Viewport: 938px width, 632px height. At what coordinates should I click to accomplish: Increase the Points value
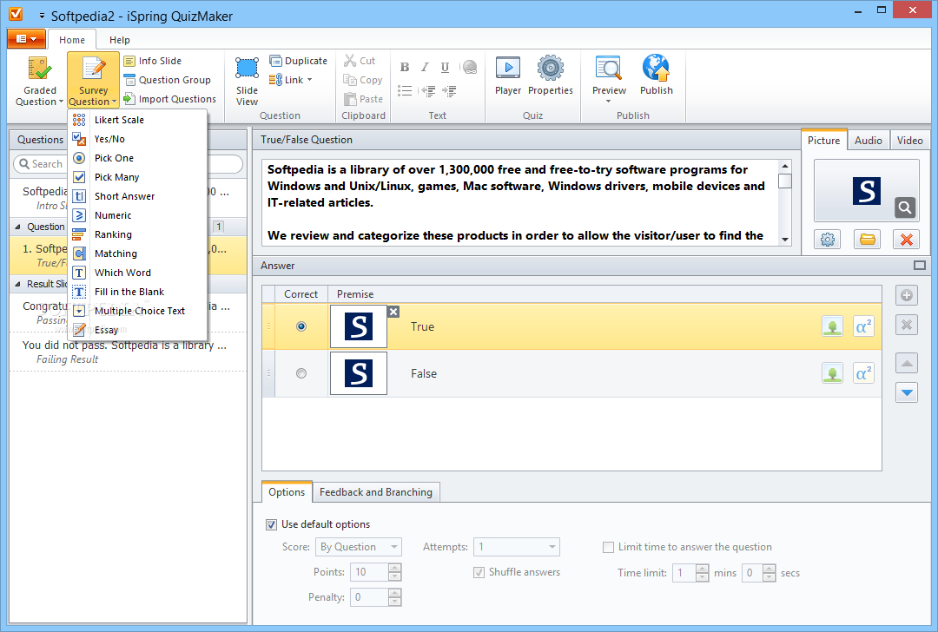pos(394,568)
